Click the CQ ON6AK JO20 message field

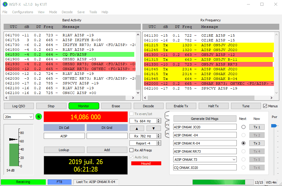click(205, 168)
